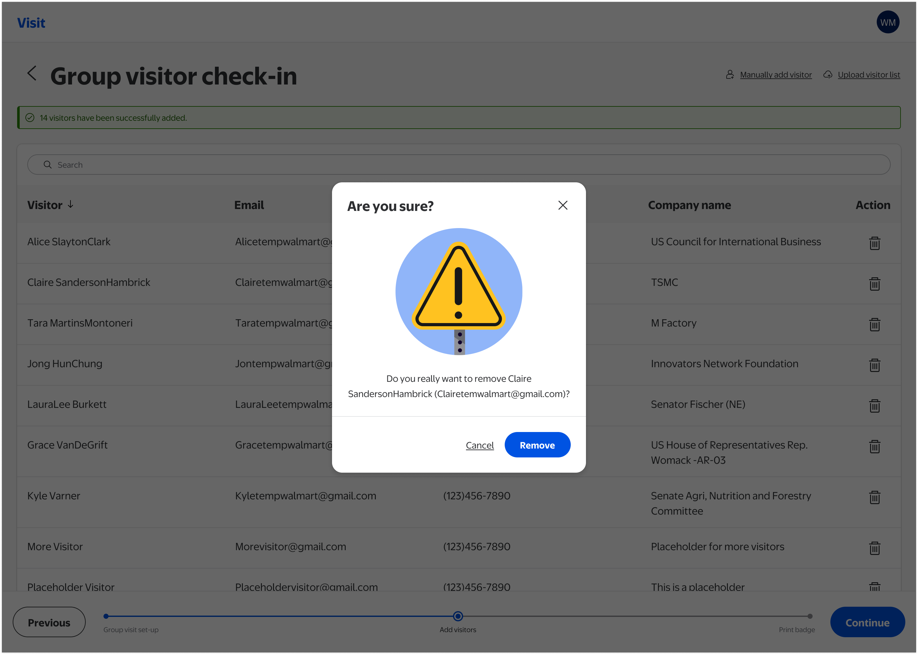Open WM user avatar menu
918x655 pixels.
[x=888, y=22]
